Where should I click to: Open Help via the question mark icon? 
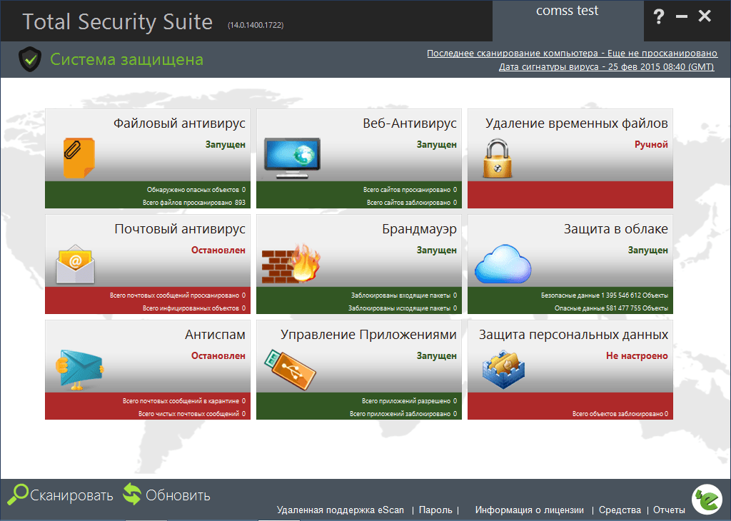pyautogui.click(x=658, y=15)
